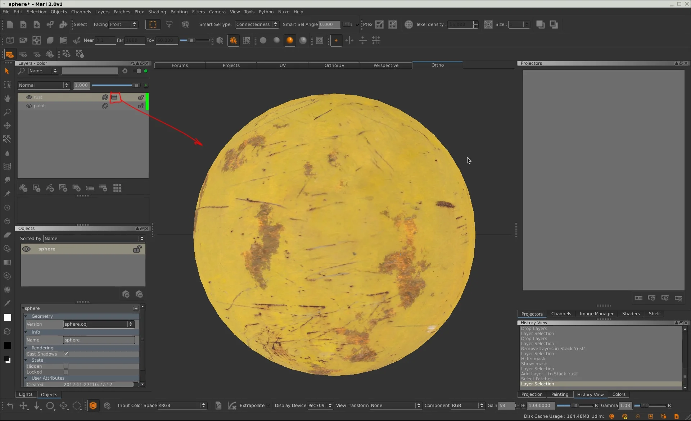Screen dimensions: 691x421
Task: Click white foreground color swatch
Action: 7,317
